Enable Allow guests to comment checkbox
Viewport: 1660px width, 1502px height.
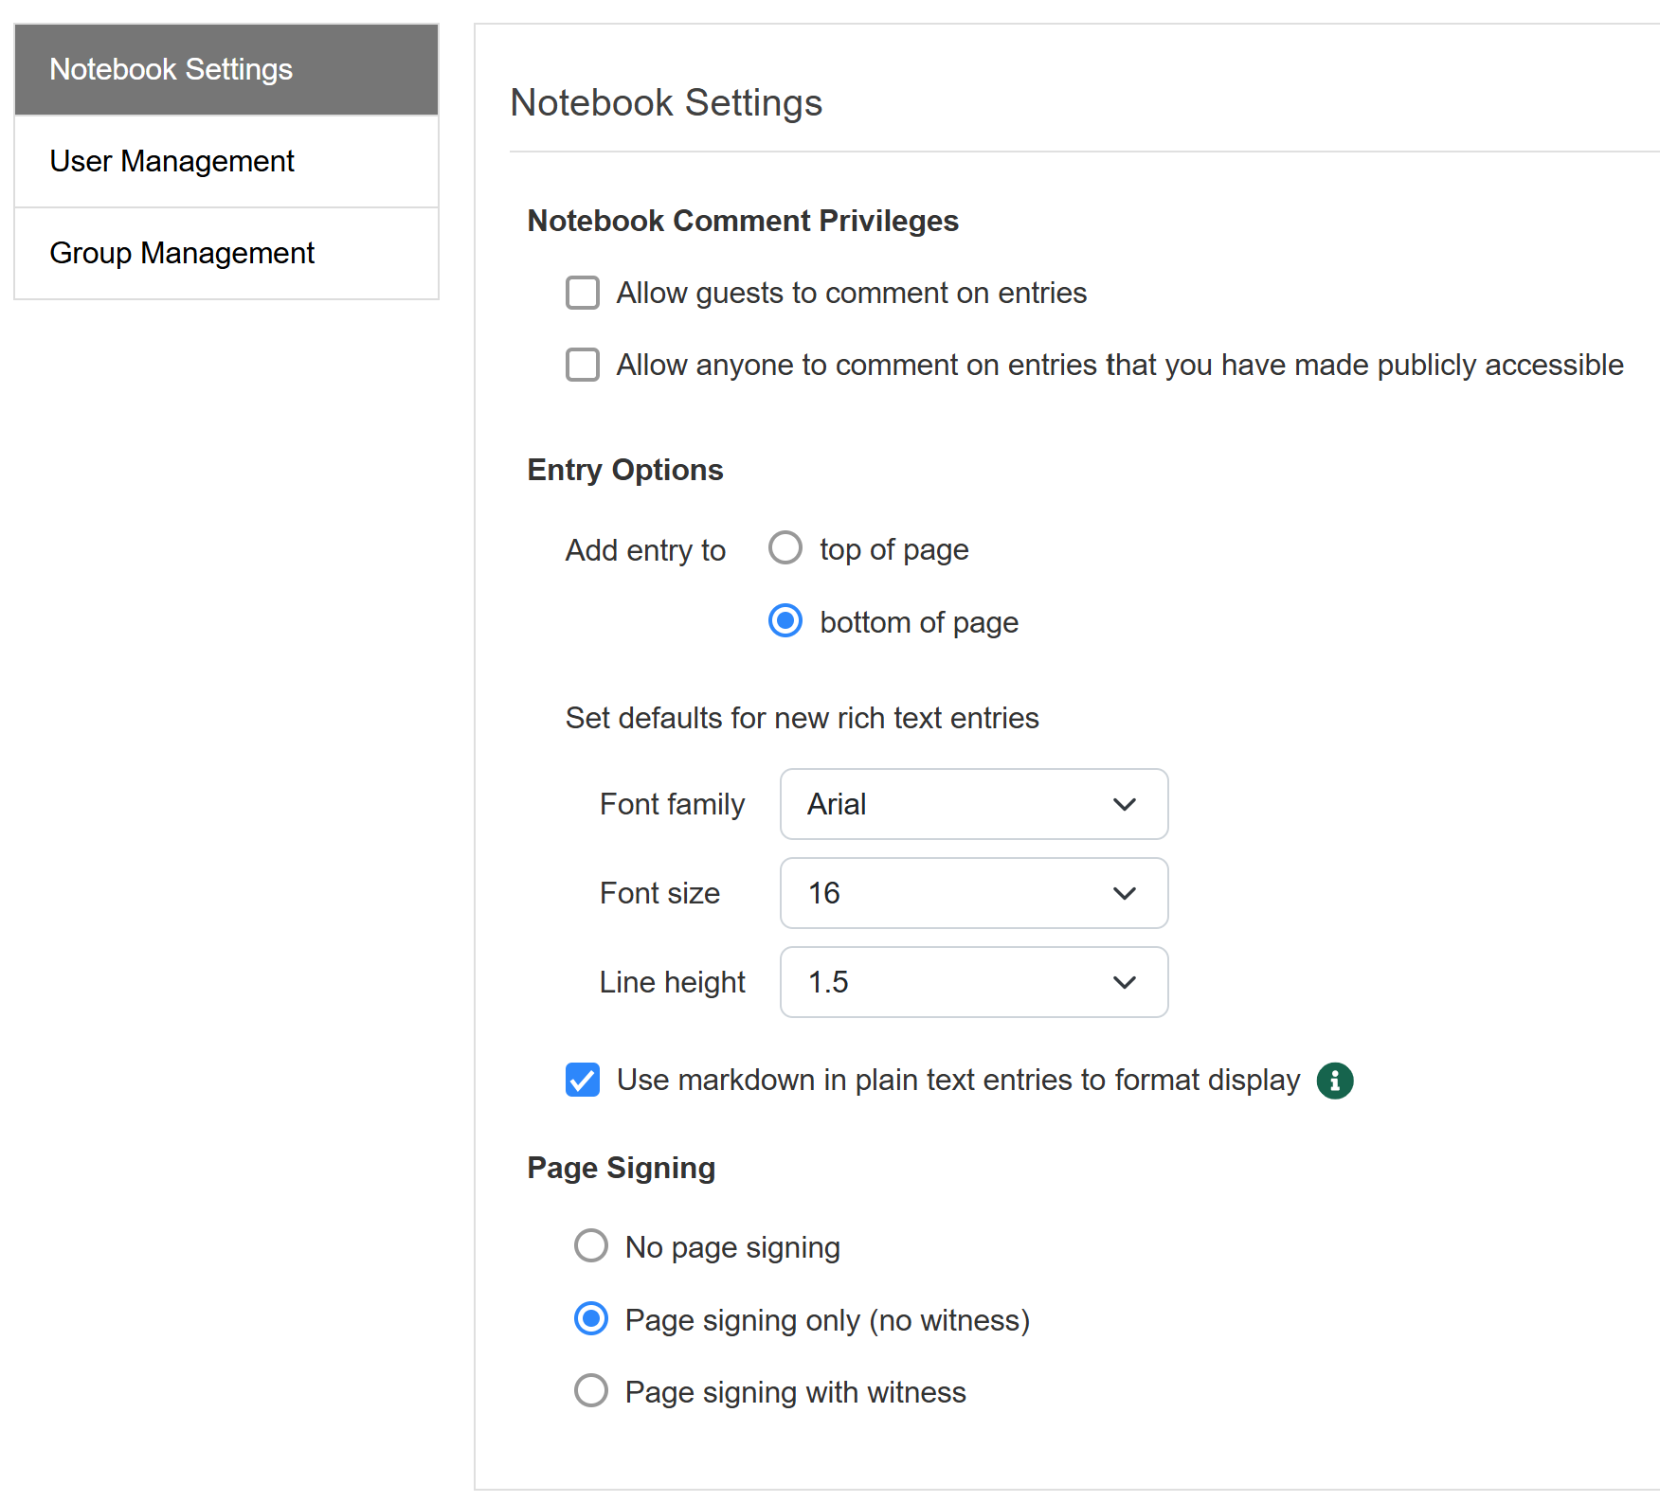coord(583,293)
